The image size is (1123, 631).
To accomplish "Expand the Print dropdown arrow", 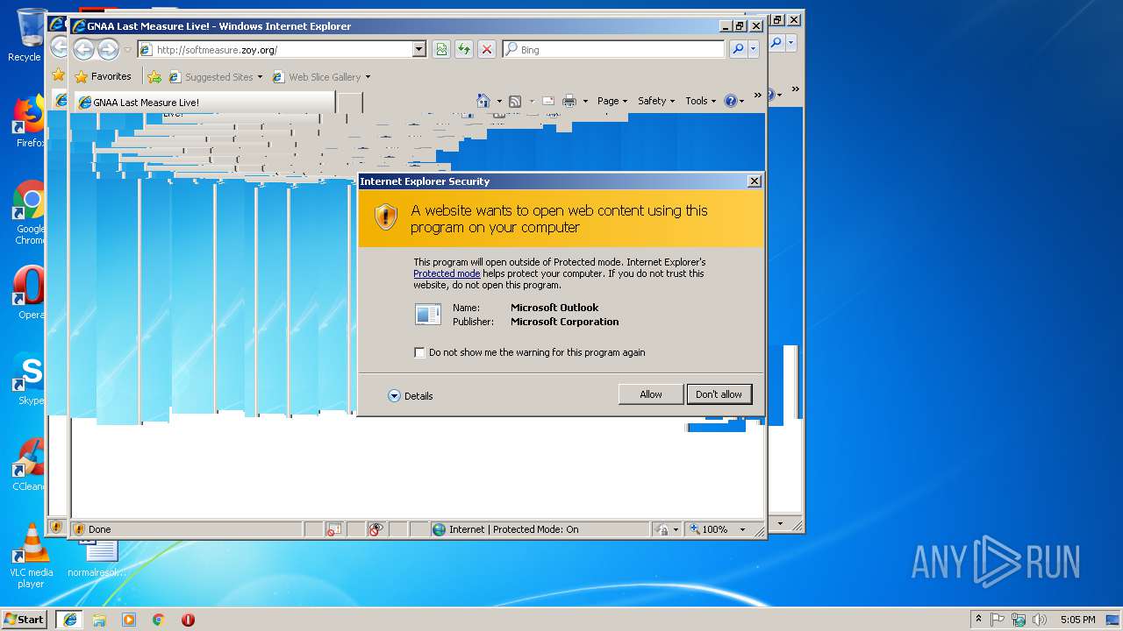I will click(585, 102).
